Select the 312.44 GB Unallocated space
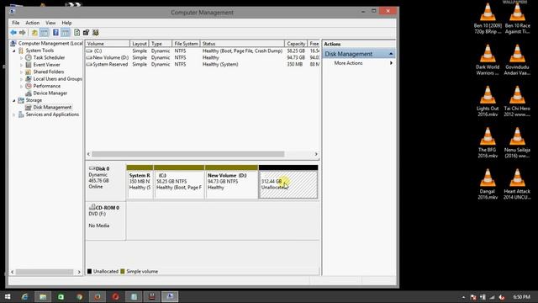Viewport: 538px width, 303px height. point(288,182)
